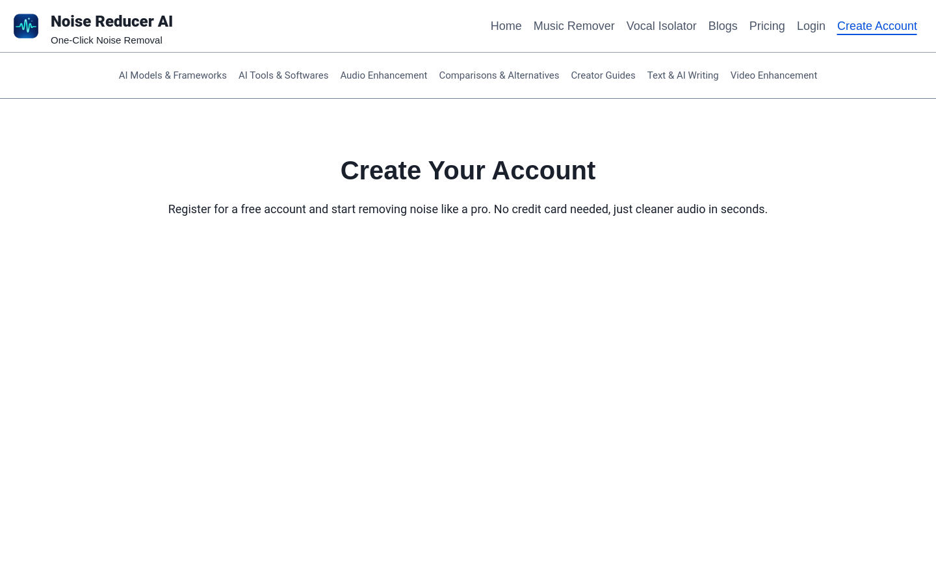Image resolution: width=936 pixels, height=585 pixels.
Task: Go to the Home page
Action: click(x=506, y=26)
